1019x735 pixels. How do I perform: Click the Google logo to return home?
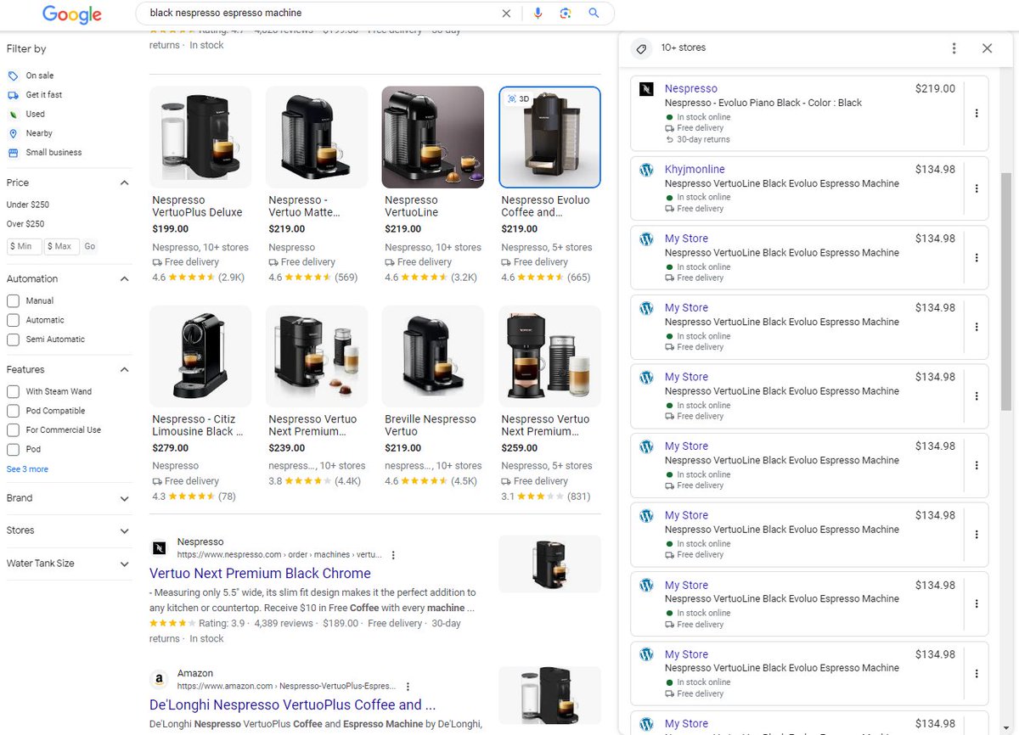71,14
